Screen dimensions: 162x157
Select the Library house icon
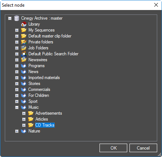(x=24, y=24)
